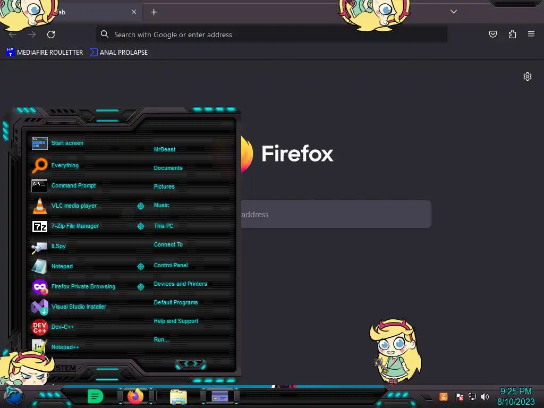Launch Dev-C++ red icon
This screenshot has width=544, height=408.
click(39, 327)
